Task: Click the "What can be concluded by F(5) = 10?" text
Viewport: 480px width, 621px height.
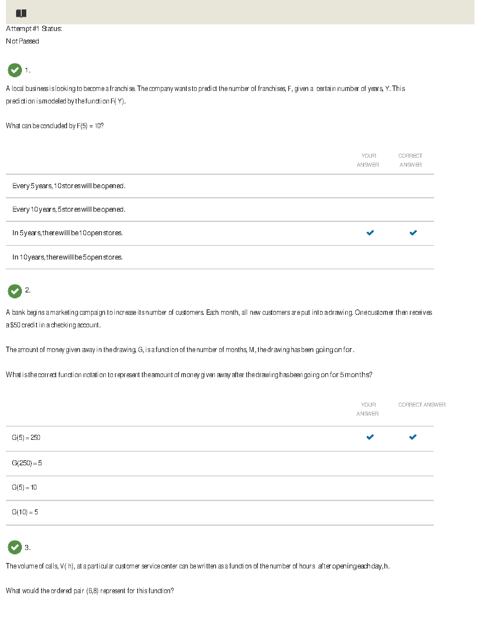Action: point(55,126)
